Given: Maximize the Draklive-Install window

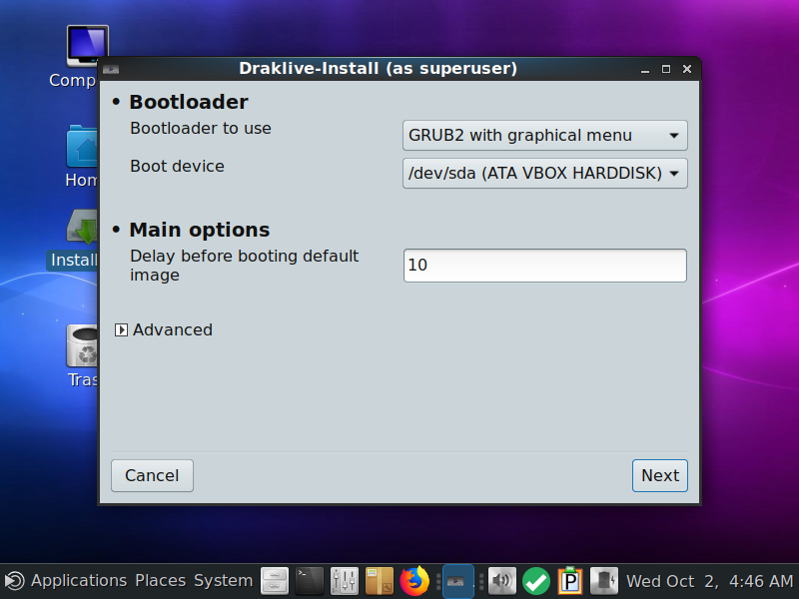Looking at the screenshot, I should 666,69.
